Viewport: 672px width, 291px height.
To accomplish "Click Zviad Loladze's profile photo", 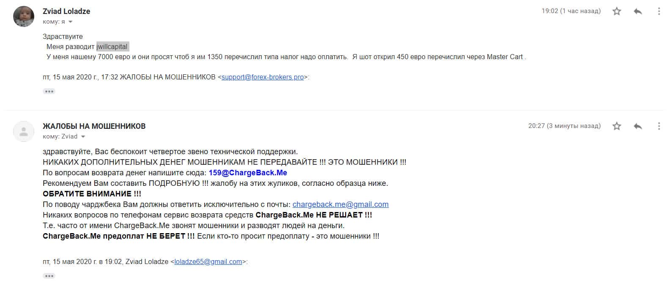I will (x=24, y=16).
